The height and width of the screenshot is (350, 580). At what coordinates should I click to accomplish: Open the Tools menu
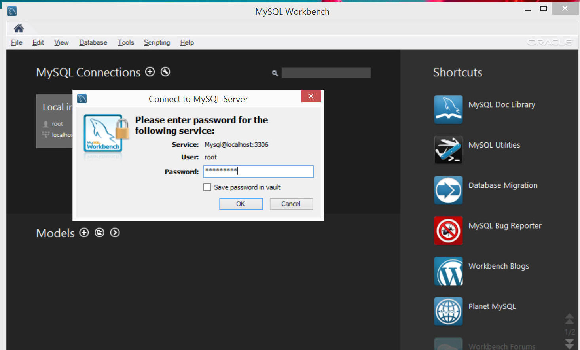point(126,42)
